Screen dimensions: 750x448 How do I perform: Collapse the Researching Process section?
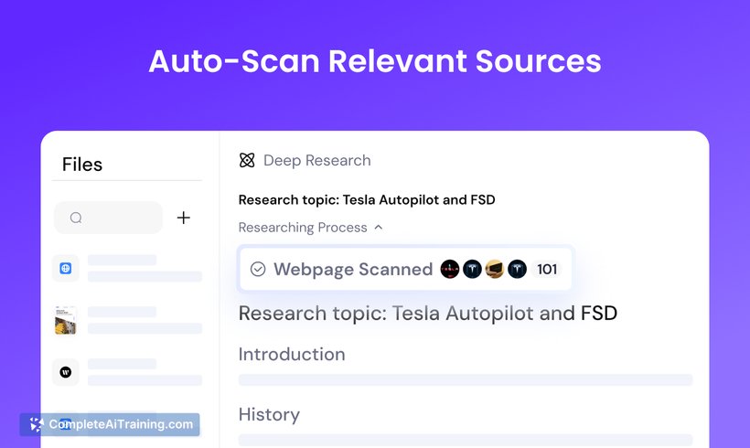tap(379, 227)
